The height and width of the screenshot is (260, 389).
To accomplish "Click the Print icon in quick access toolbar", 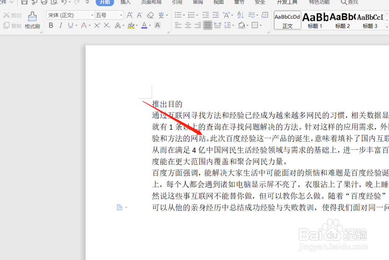I will click(44, 2).
